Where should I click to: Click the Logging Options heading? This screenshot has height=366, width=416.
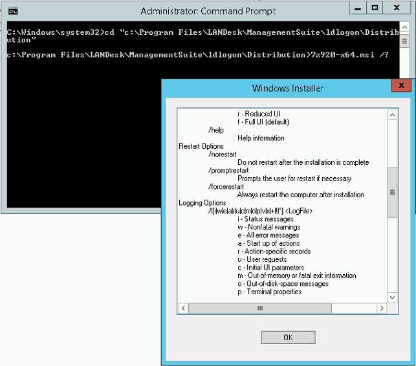click(203, 203)
